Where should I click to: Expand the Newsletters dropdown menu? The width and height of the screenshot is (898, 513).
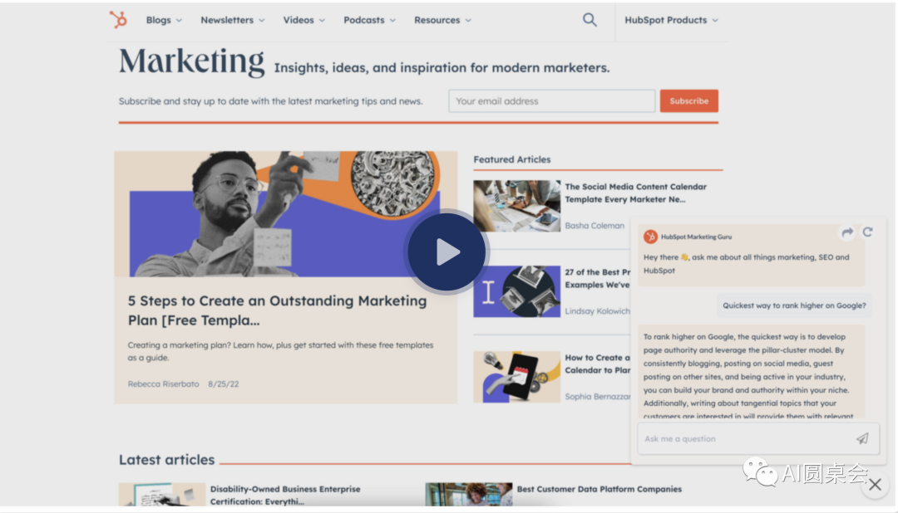[x=233, y=20]
